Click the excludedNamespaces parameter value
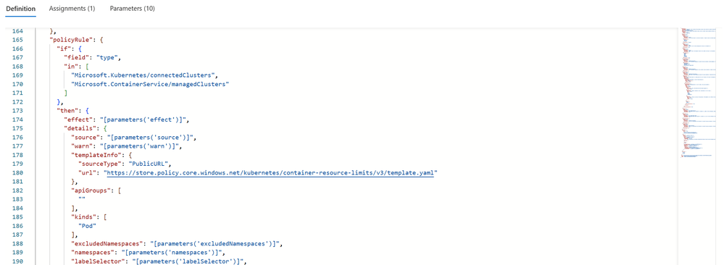Image resolution: width=724 pixels, height=265 pixels. tap(206, 244)
